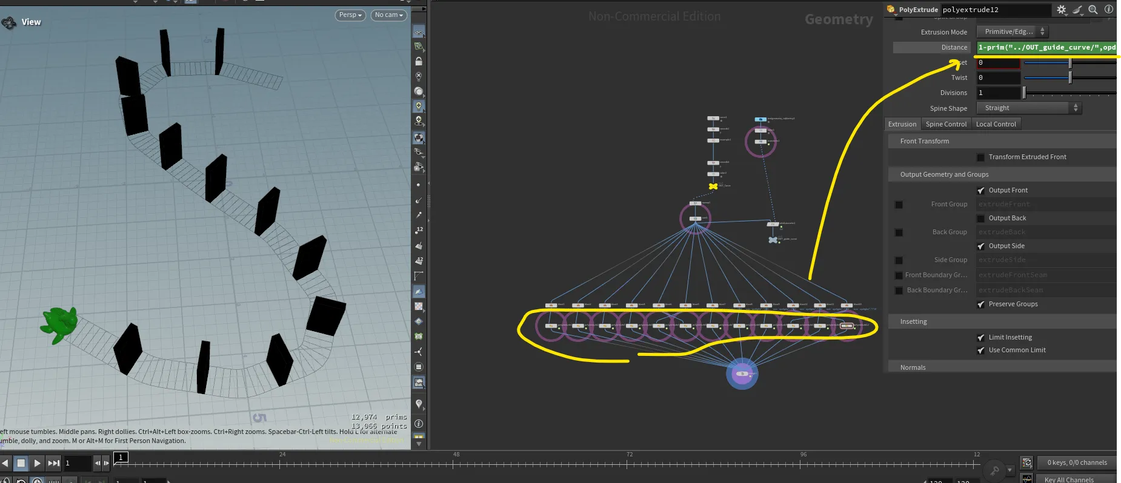Click the Offset slider handle
The width and height of the screenshot is (1121, 483).
click(x=1070, y=62)
